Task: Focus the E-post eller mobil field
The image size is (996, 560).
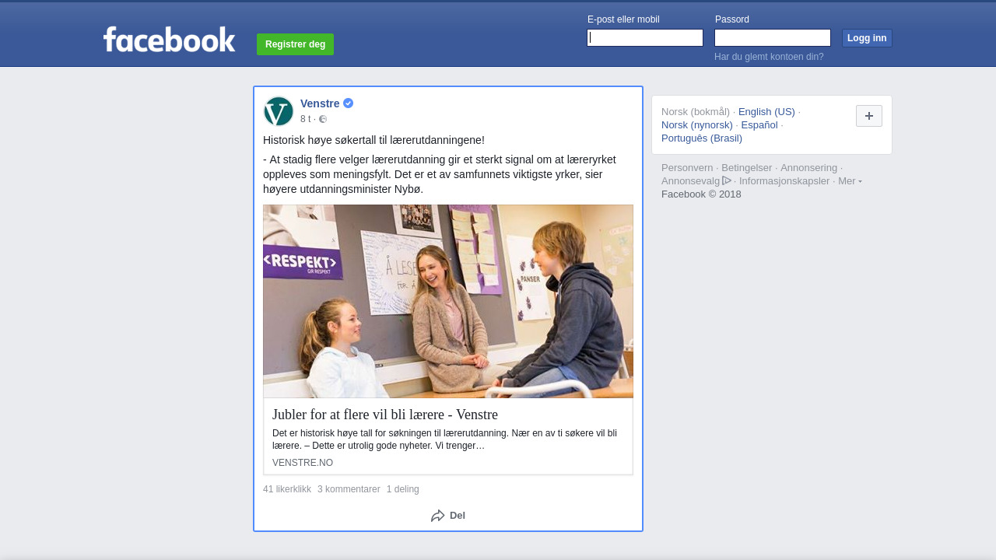Action: (645, 38)
